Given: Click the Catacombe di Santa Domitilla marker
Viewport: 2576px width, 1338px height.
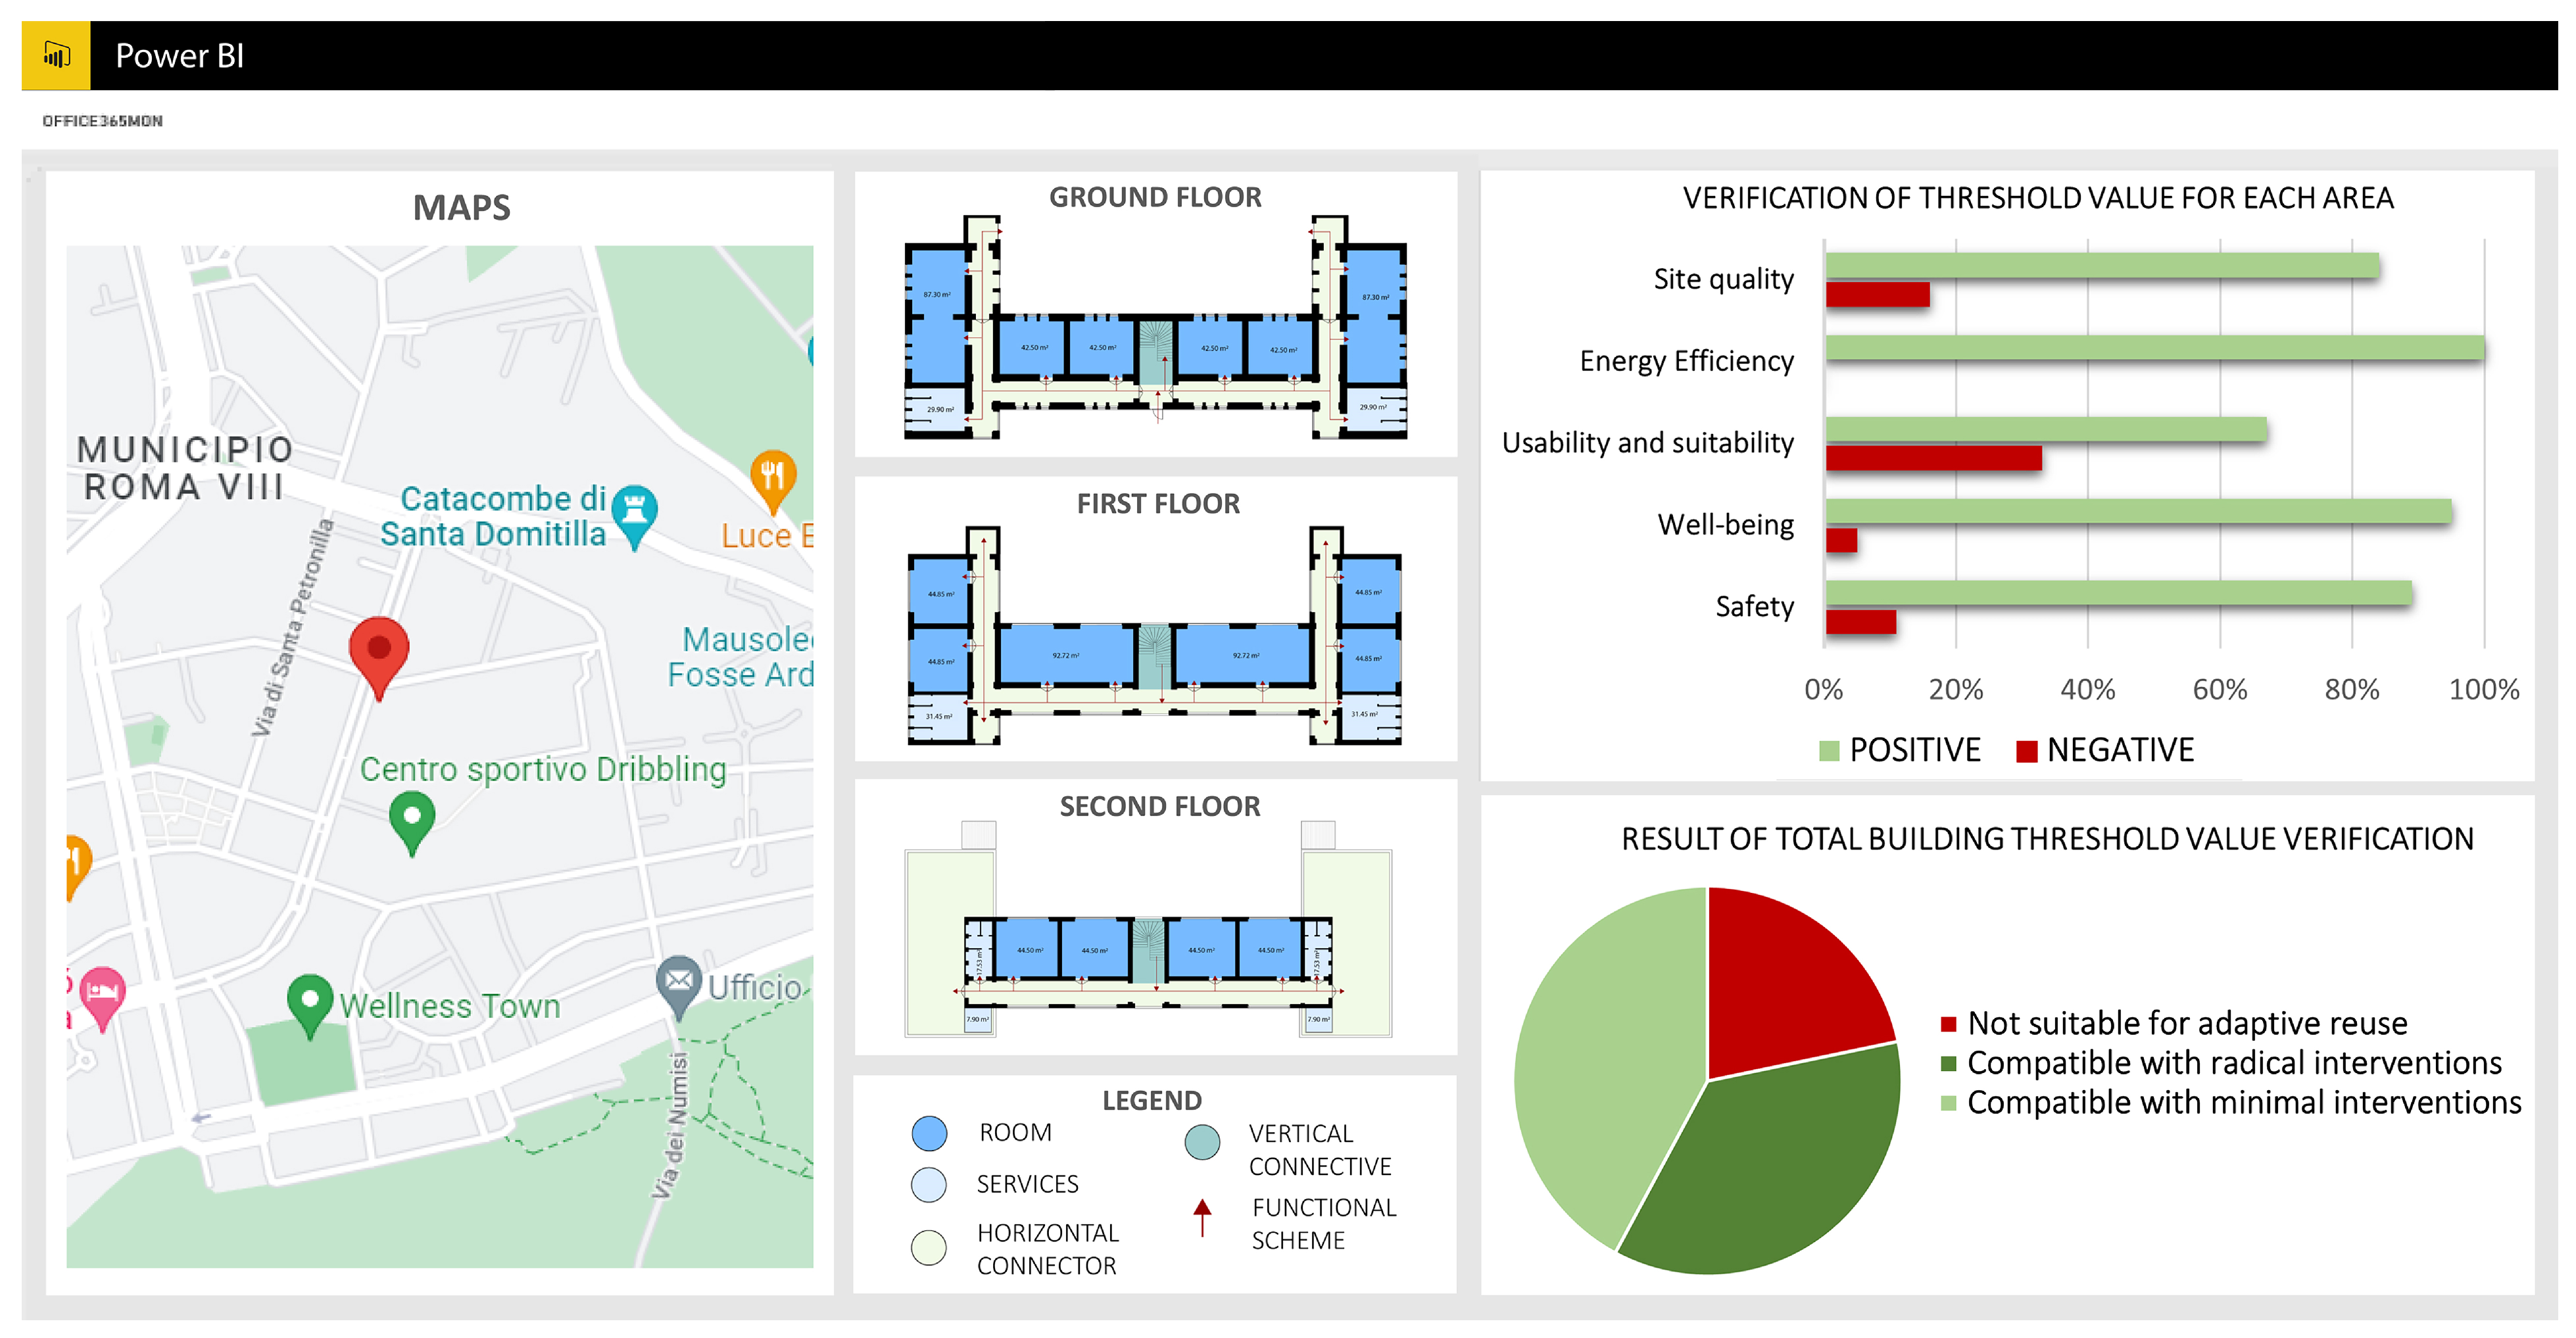Looking at the screenshot, I should pos(634,510).
